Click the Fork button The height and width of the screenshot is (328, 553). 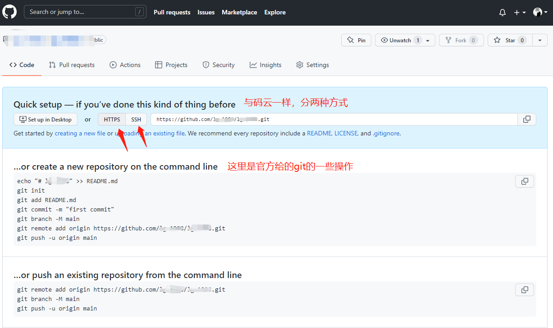(x=462, y=40)
